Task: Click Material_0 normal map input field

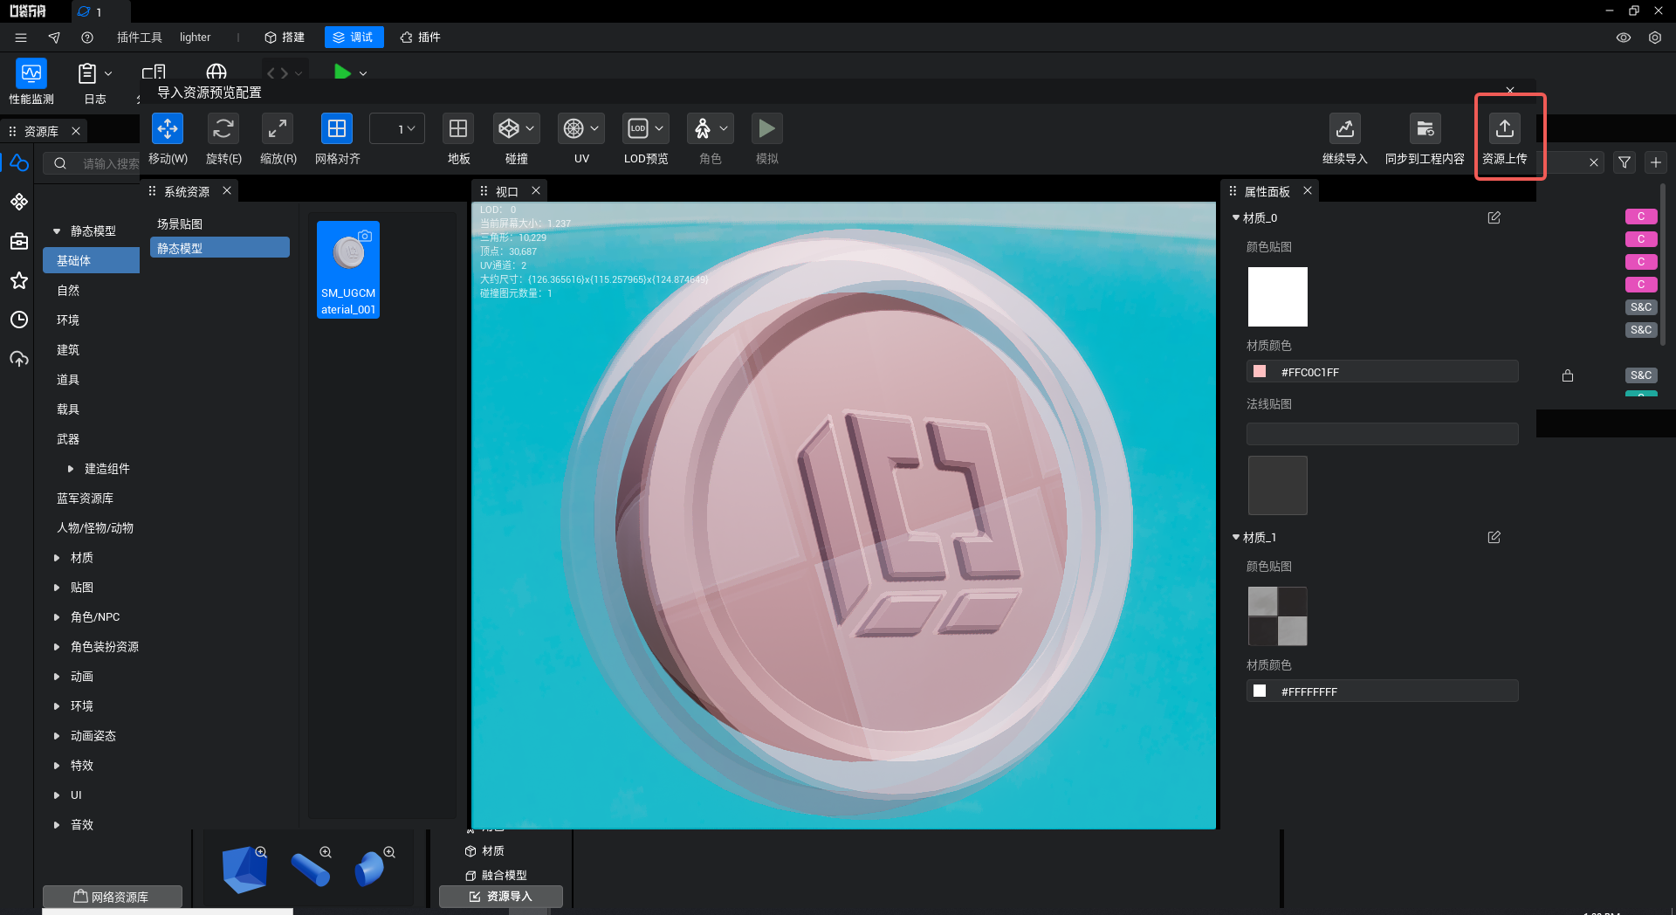Action: 1383,434
